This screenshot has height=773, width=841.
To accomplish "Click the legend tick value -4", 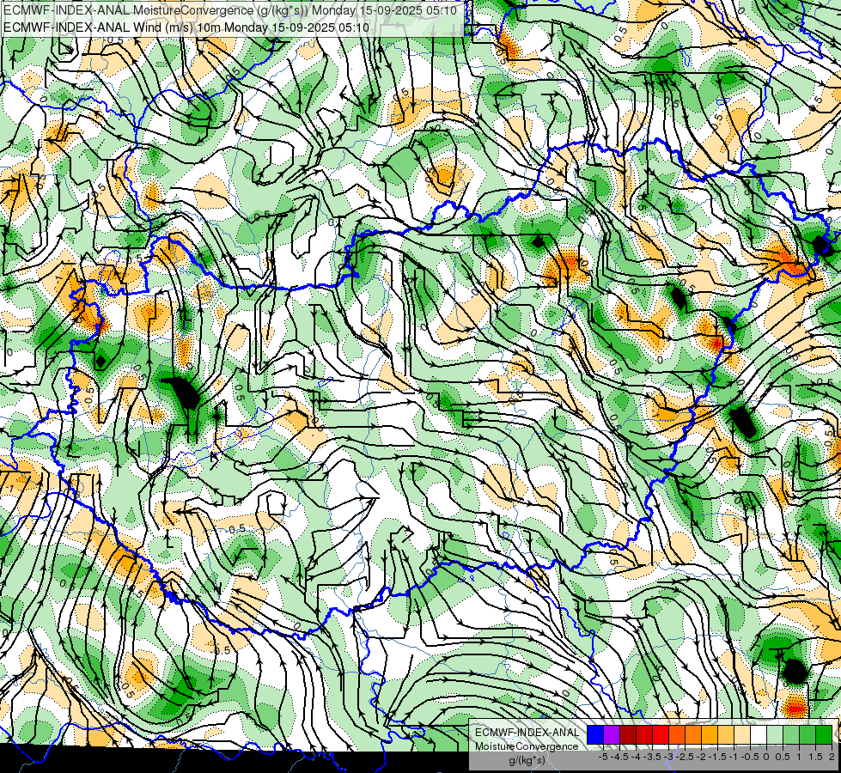I will click(636, 757).
